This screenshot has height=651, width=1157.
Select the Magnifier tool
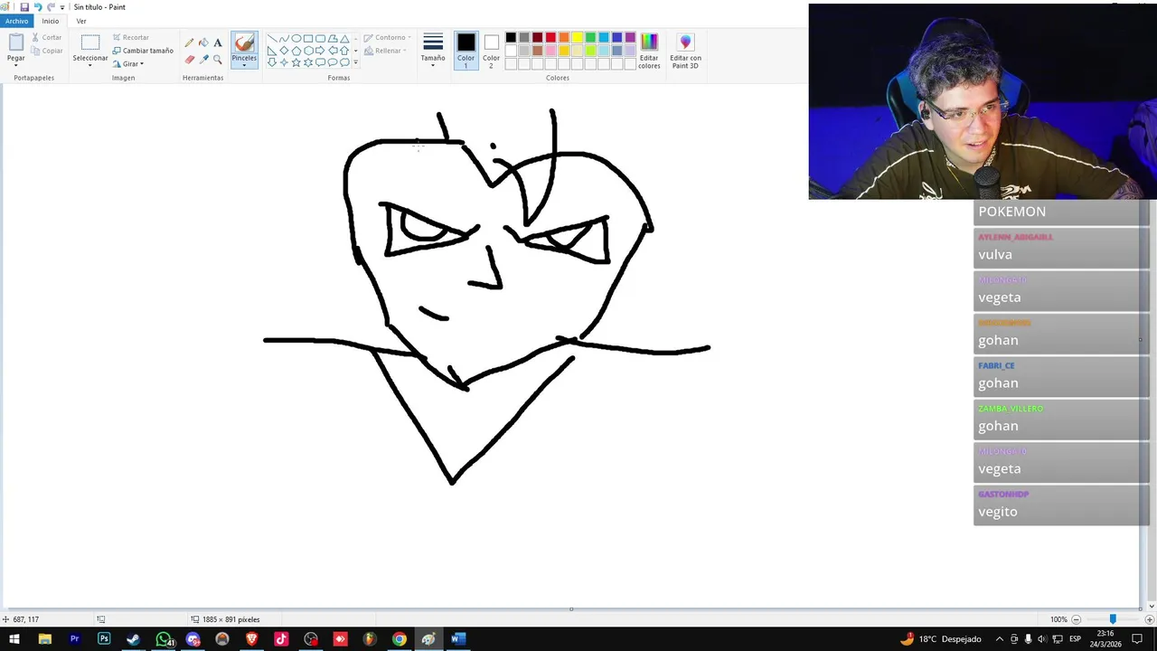tap(218, 60)
